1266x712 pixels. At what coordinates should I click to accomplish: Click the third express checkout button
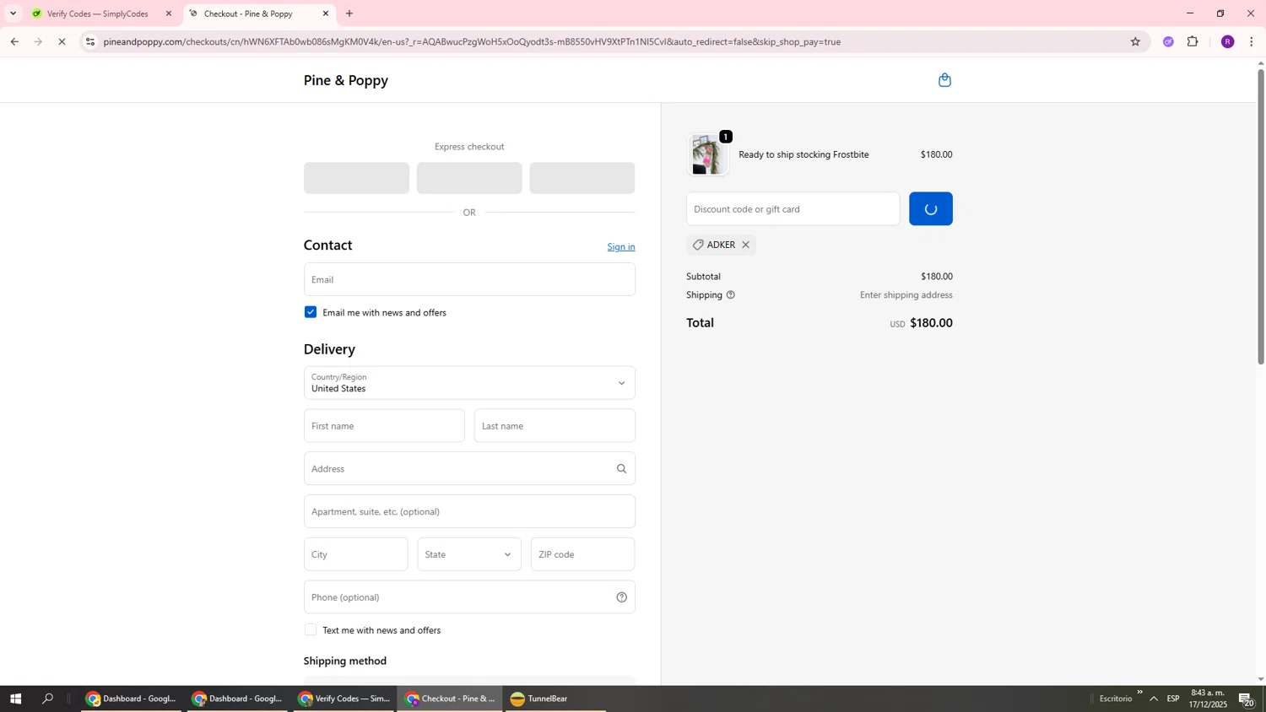[582, 178]
